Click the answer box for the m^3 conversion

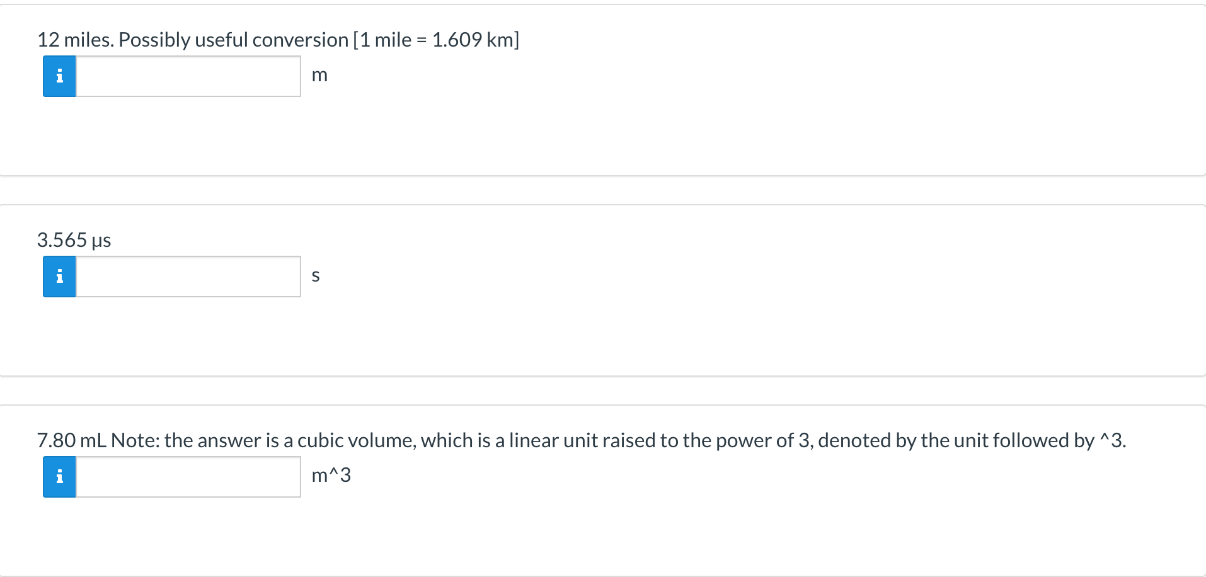(x=188, y=477)
